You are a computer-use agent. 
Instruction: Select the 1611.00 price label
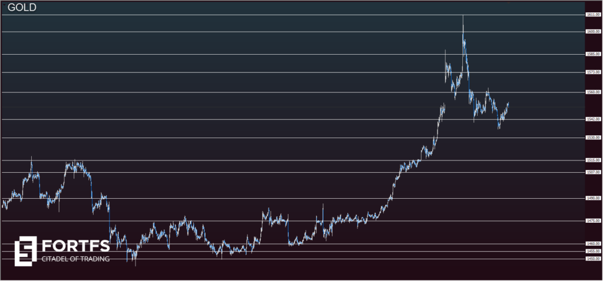coord(593,15)
